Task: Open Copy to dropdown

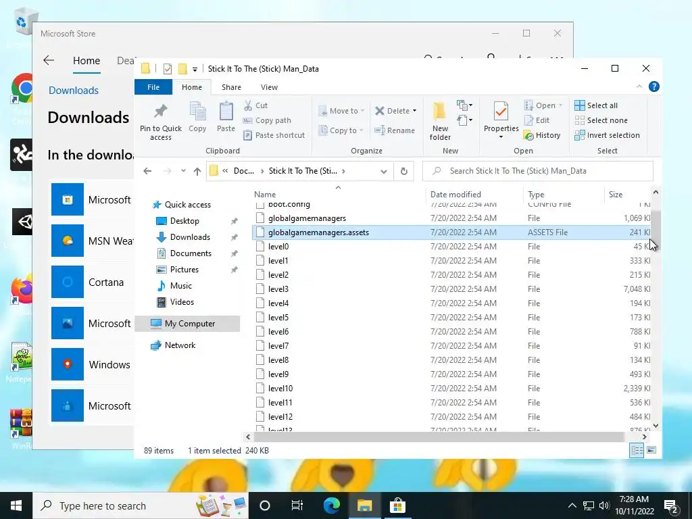Action: tap(341, 130)
